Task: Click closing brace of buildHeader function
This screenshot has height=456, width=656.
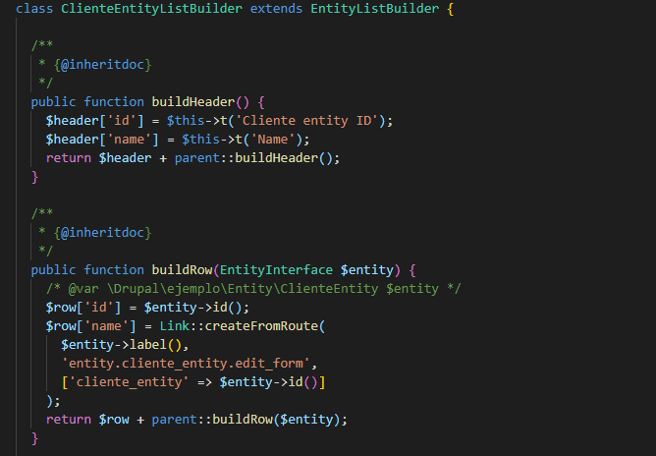Action: [x=34, y=177]
